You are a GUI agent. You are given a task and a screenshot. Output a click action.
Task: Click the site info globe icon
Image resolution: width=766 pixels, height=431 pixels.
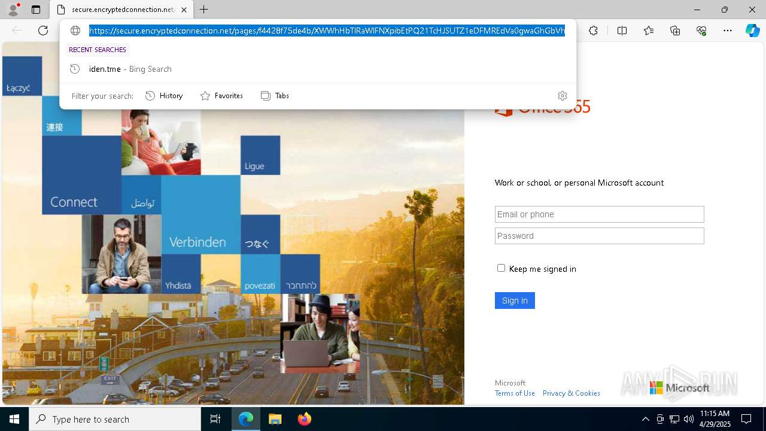pyautogui.click(x=75, y=31)
